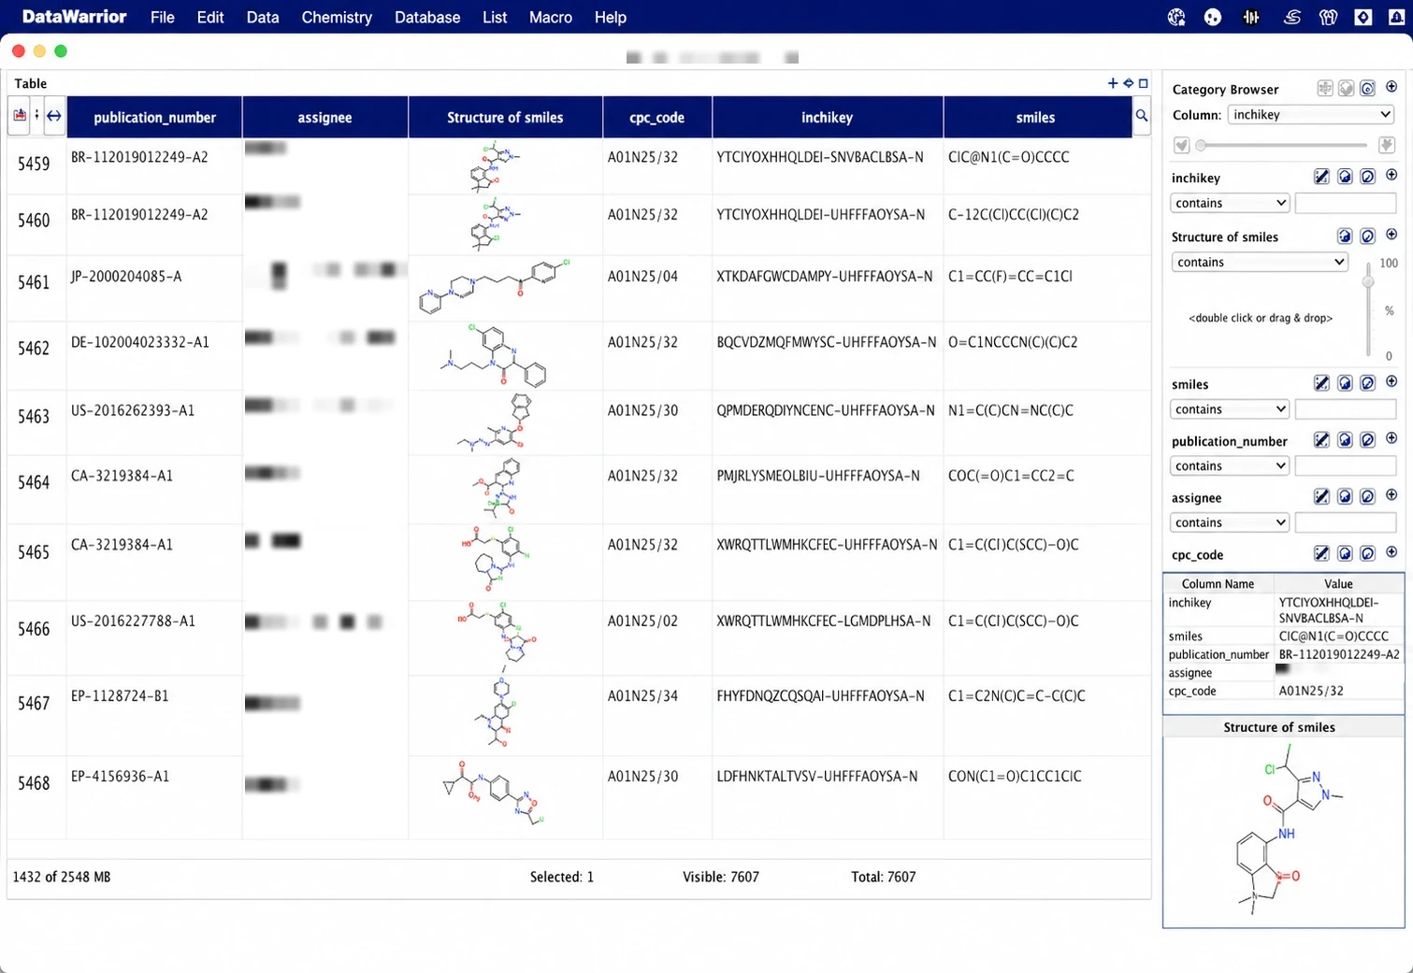Click the inchikey column header
This screenshot has height=973, width=1413.
(828, 117)
